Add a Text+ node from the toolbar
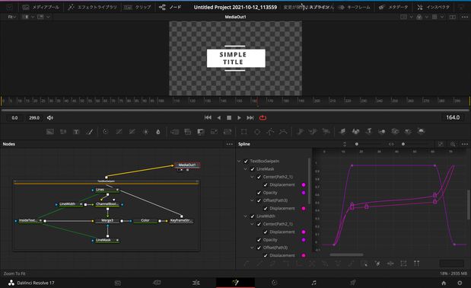Screen dimensions: 471x288 (x=76, y=131)
